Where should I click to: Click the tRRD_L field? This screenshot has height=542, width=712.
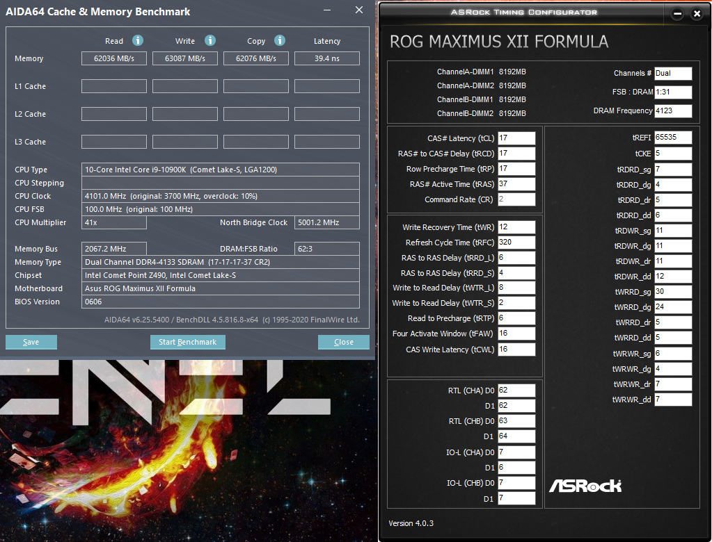[x=516, y=258]
